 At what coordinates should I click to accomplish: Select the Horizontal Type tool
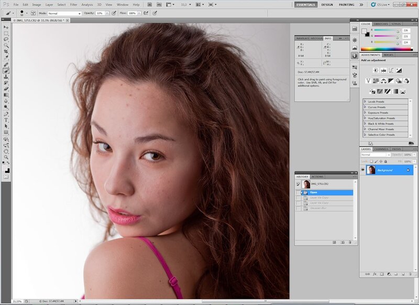click(x=6, y=120)
